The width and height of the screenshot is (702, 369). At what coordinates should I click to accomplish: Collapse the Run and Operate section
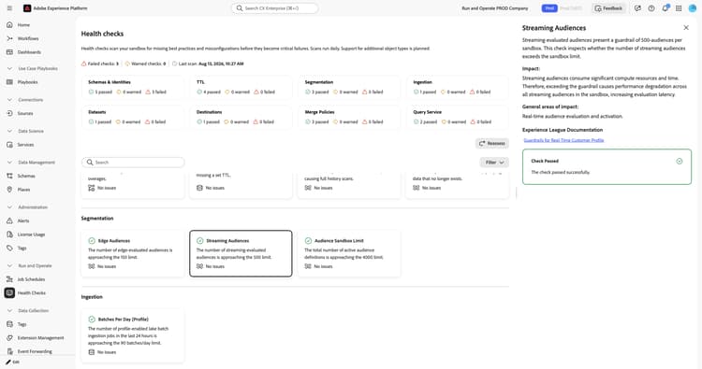(x=9, y=266)
